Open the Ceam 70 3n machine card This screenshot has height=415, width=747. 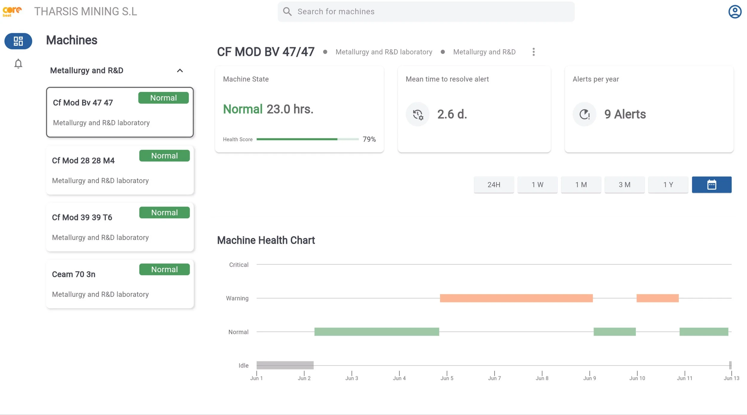click(120, 284)
